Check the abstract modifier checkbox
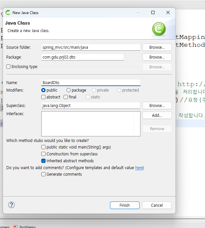Screen dimensions: 205x228 [x=43, y=97]
